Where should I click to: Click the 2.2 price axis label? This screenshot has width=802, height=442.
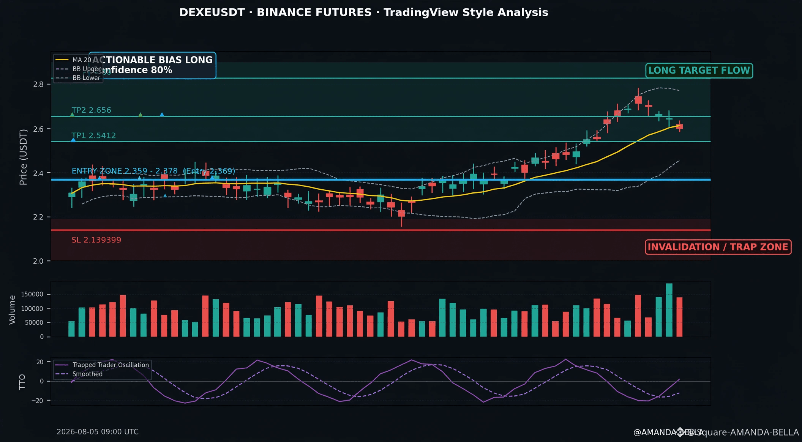(38, 217)
